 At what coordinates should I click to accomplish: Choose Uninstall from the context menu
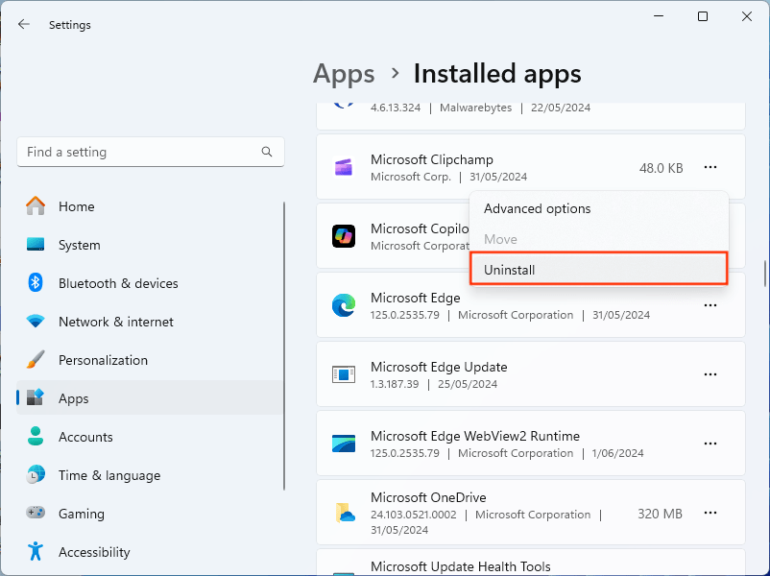pyautogui.click(x=598, y=270)
